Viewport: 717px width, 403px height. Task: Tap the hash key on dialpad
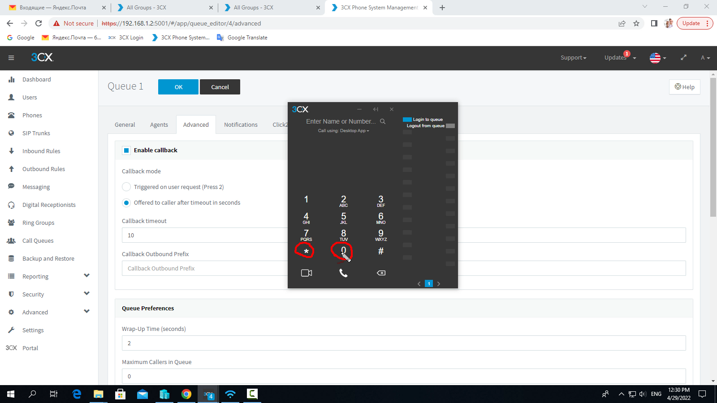pyautogui.click(x=381, y=251)
